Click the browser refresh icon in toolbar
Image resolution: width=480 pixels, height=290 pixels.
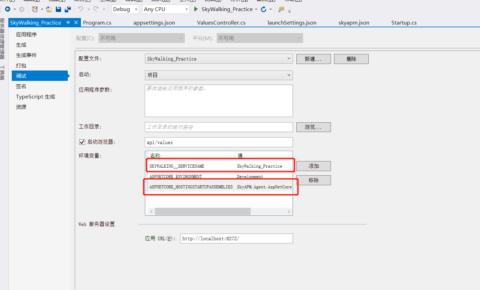point(264,9)
